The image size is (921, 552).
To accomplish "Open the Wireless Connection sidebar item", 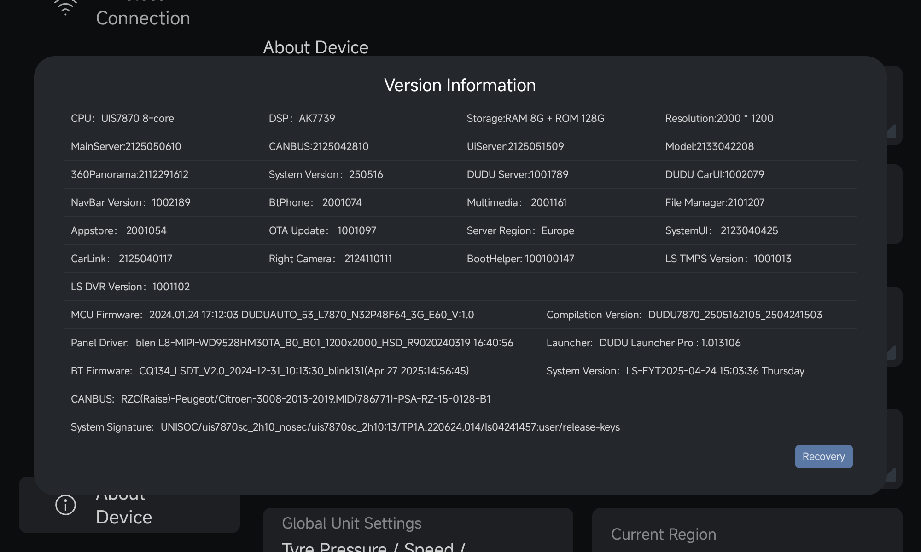I will pos(143,14).
